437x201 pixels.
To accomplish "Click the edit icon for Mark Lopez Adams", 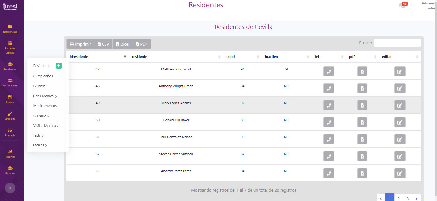I will pos(399,105).
